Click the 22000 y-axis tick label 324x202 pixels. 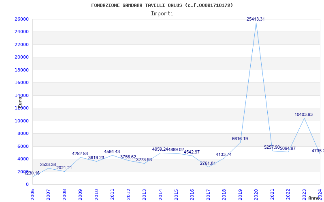[x=21, y=44]
